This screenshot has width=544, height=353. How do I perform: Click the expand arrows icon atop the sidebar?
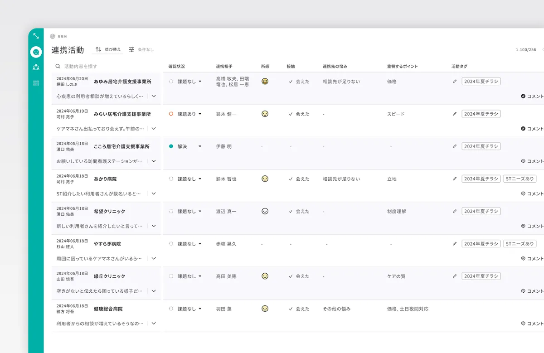37,36
